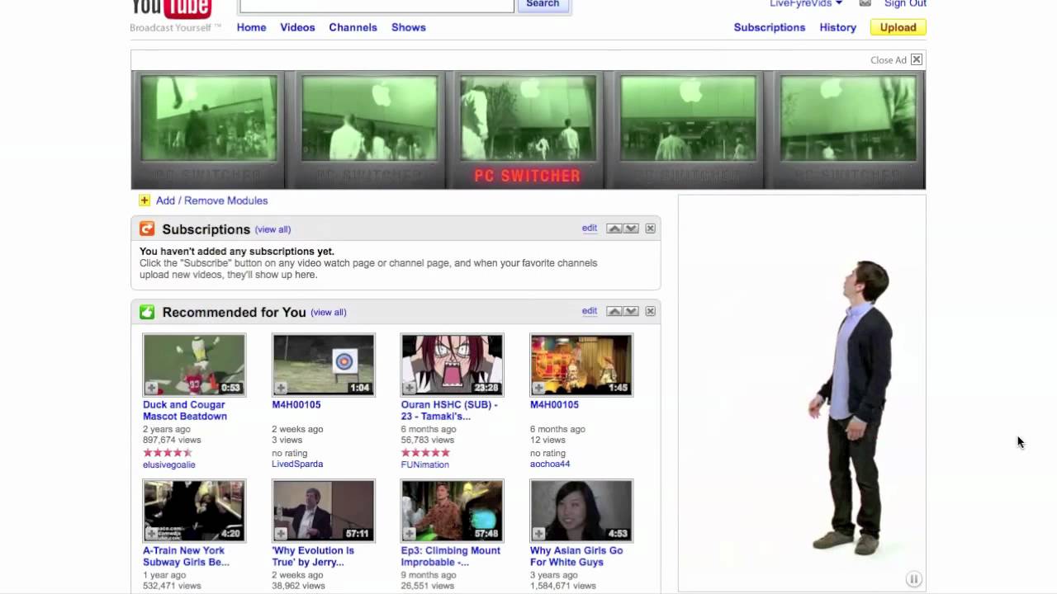This screenshot has width=1057, height=594.
Task: Open 'Why Evolution Is True' by Jerry title
Action: click(x=313, y=557)
